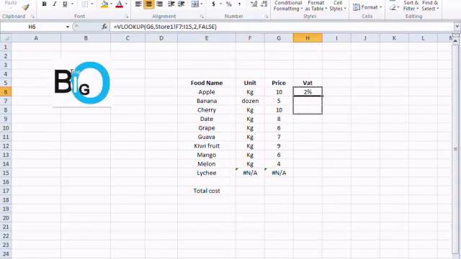Apply underline formatting

click(x=65, y=4)
